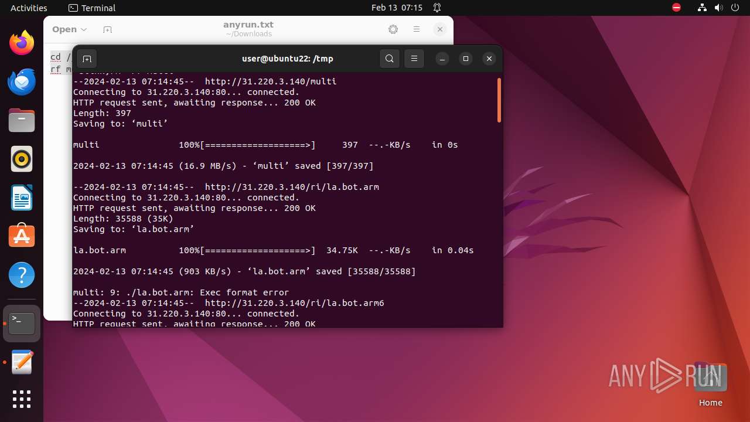750x422 pixels.
Task: Open text editor view options gear
Action: point(393,29)
